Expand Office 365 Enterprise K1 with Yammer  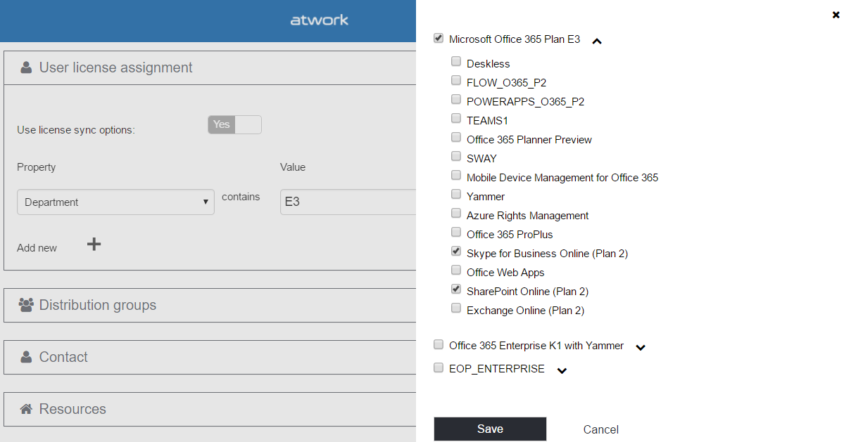pos(640,347)
